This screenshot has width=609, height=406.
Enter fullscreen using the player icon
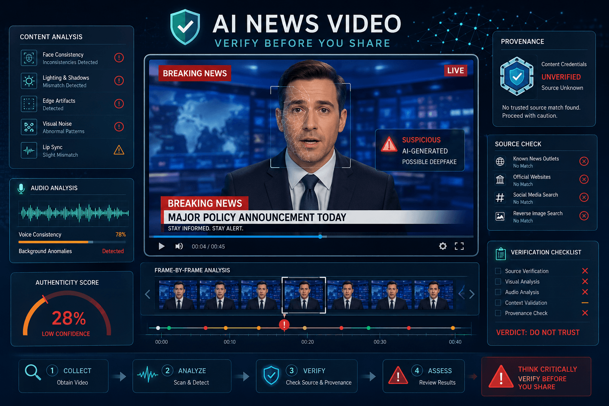pyautogui.click(x=459, y=246)
